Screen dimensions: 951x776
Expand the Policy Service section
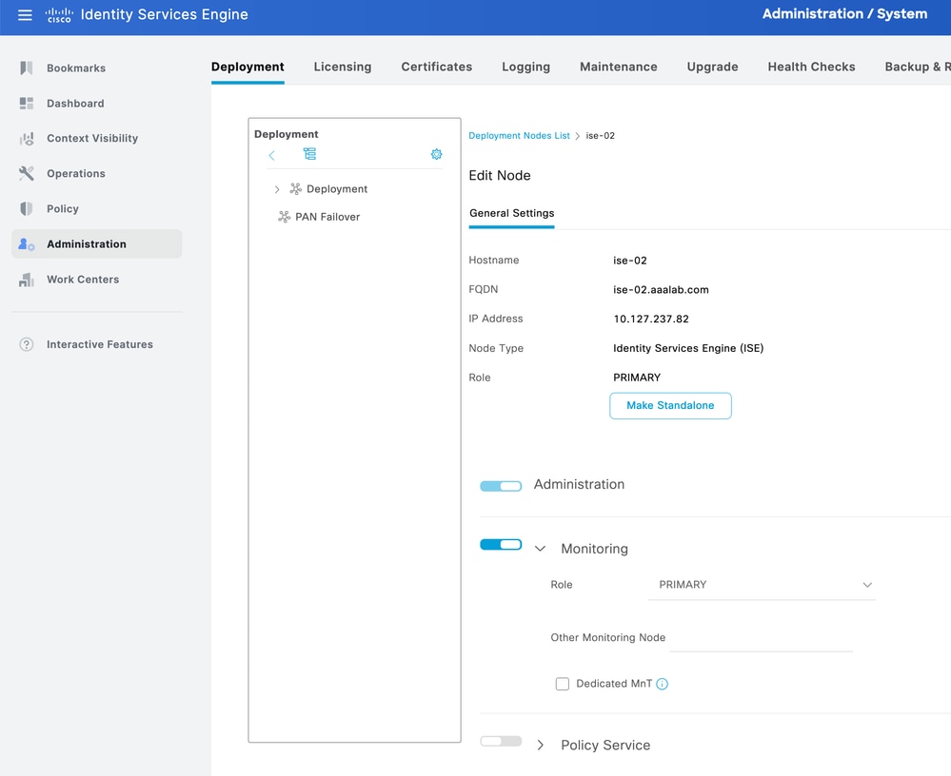click(541, 746)
